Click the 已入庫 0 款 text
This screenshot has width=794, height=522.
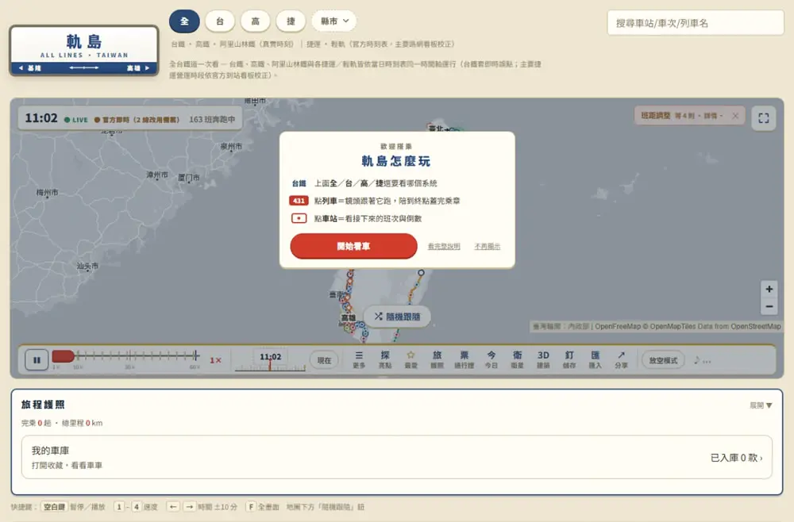tap(736, 458)
